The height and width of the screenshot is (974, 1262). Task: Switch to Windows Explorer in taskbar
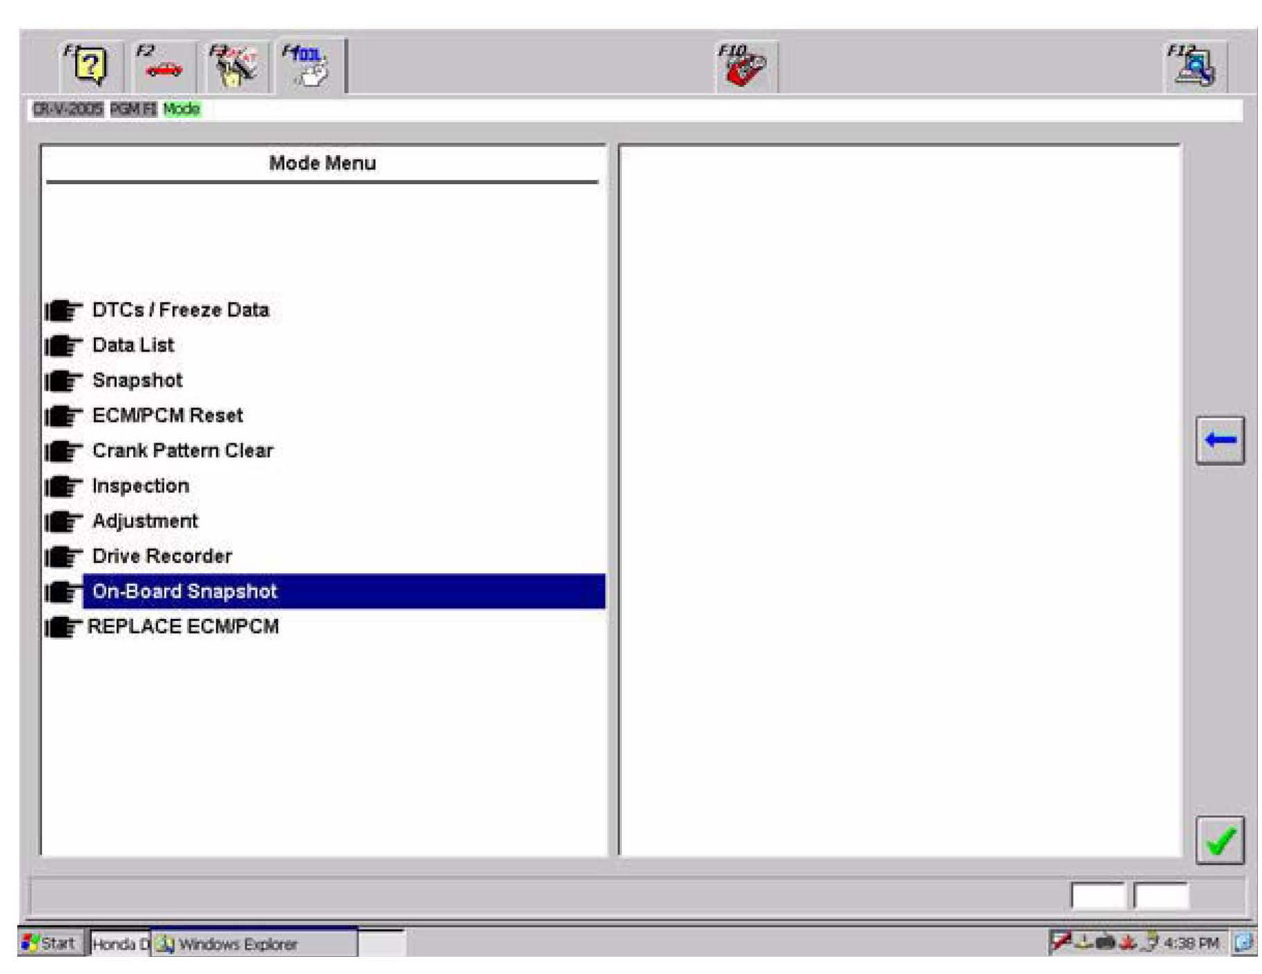(237, 944)
